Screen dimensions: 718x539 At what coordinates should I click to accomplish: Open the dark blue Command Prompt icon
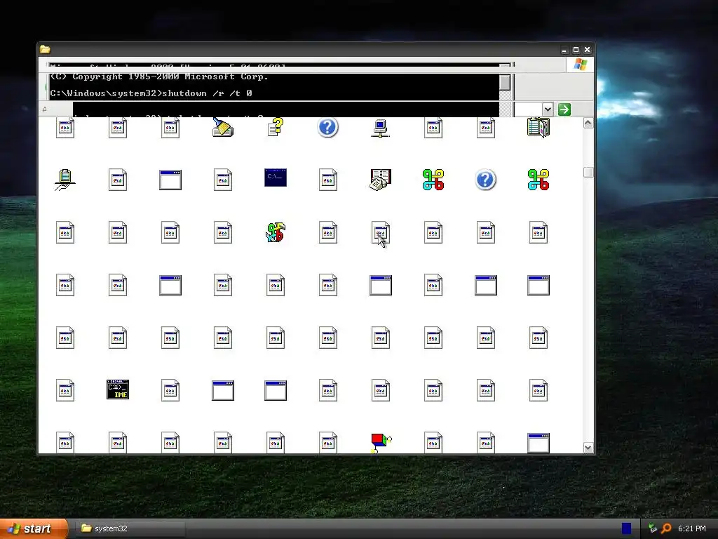tap(276, 178)
